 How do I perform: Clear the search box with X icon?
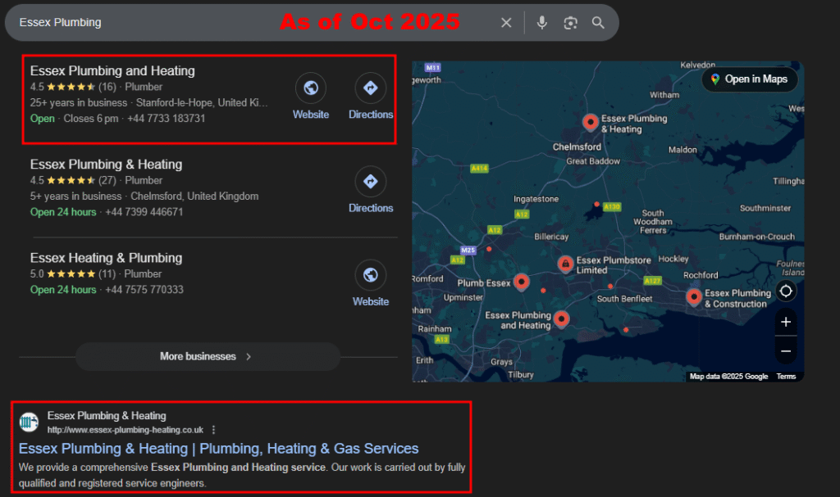click(506, 23)
